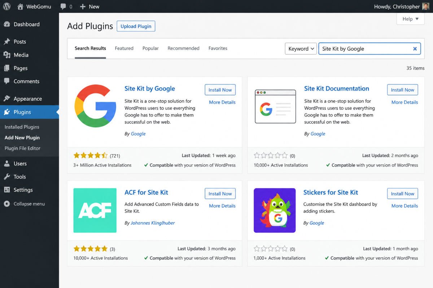Click the Posts pushpin icon
The height and width of the screenshot is (288, 433).
click(6, 41)
